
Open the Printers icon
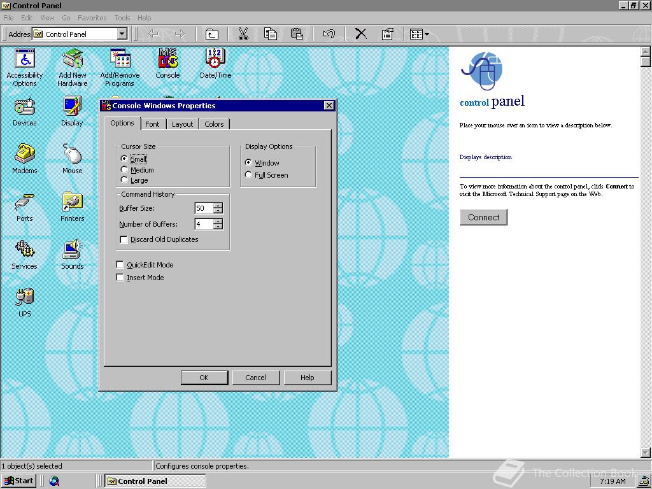[73, 207]
